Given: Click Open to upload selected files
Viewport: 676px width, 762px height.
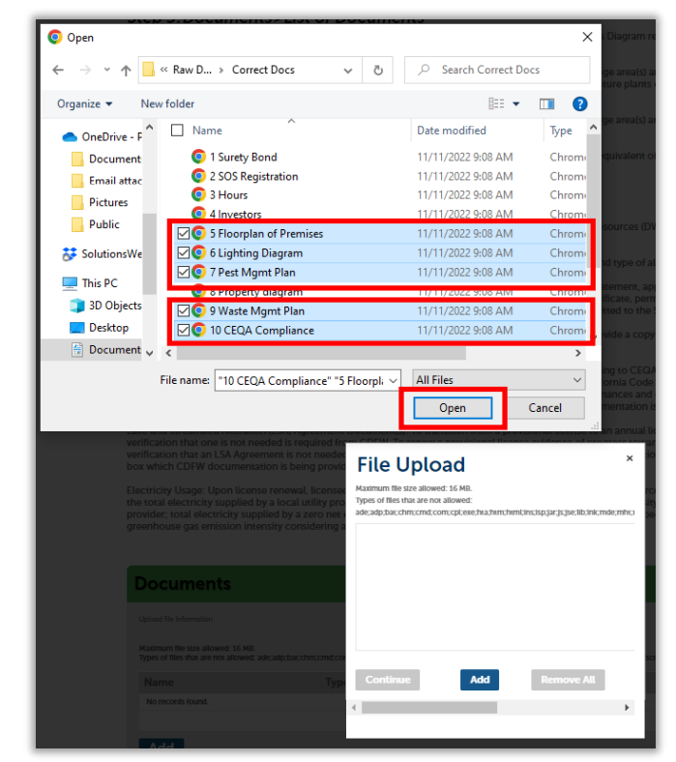Looking at the screenshot, I should coord(453,408).
